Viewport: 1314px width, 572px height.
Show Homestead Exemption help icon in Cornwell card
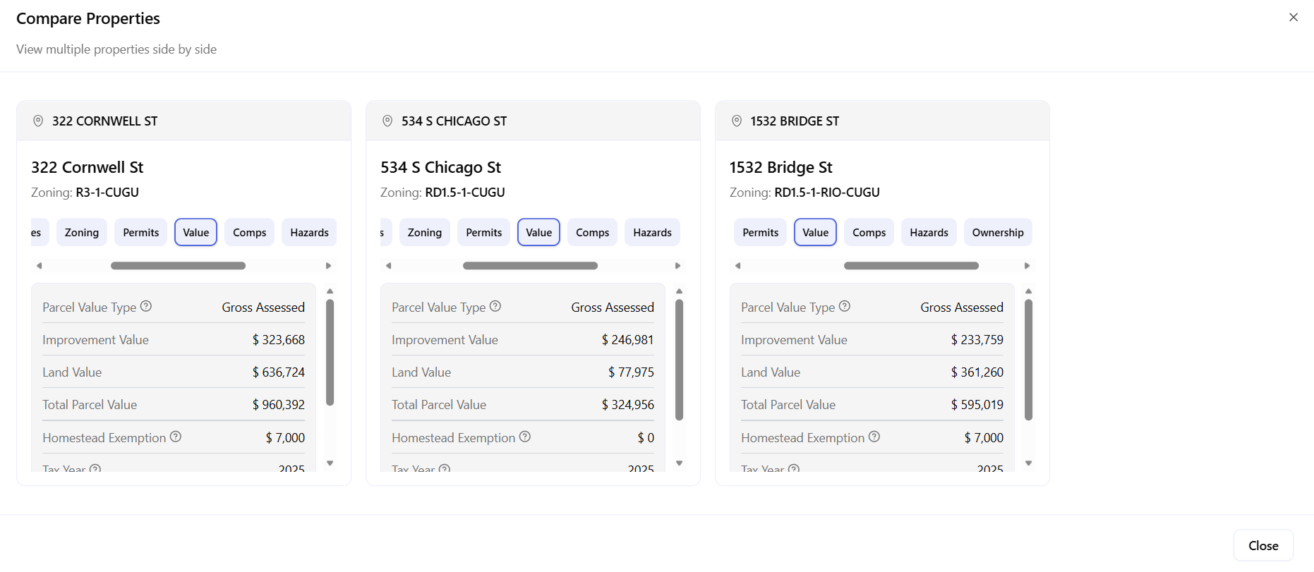coord(176,437)
